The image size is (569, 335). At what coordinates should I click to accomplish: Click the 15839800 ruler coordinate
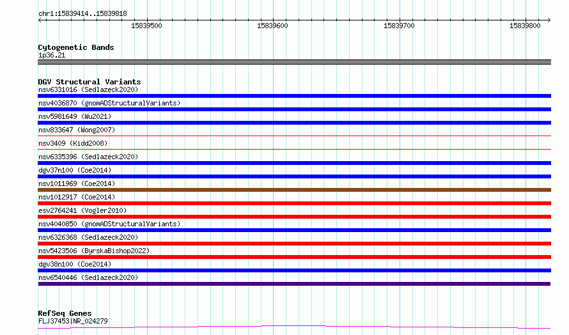coord(525,26)
